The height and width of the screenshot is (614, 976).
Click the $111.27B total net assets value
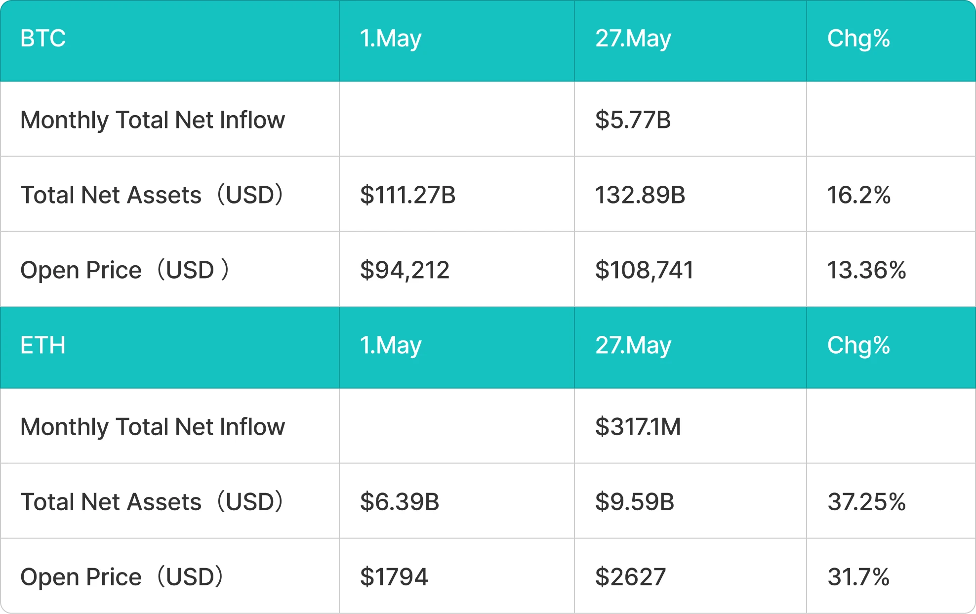407,195
